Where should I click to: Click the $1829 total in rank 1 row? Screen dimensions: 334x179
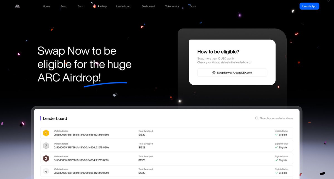142,135
